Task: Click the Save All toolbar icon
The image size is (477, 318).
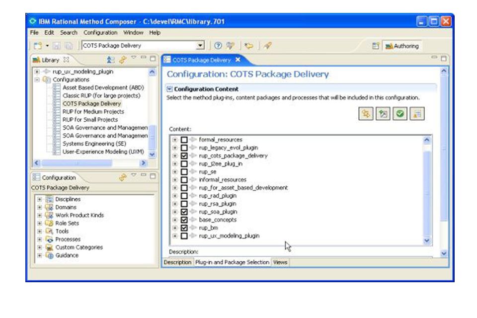Action: point(69,46)
